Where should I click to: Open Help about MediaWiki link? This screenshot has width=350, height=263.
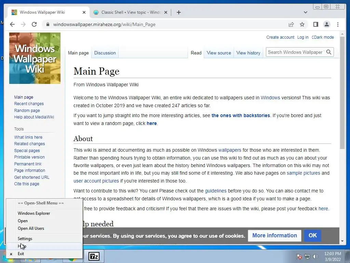point(34,117)
